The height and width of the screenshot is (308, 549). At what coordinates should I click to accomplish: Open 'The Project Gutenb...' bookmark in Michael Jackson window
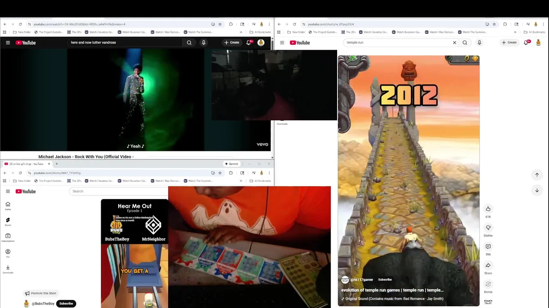48,32
